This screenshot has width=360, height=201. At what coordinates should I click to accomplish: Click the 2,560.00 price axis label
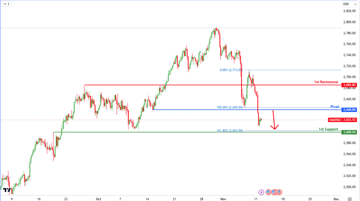349,154
